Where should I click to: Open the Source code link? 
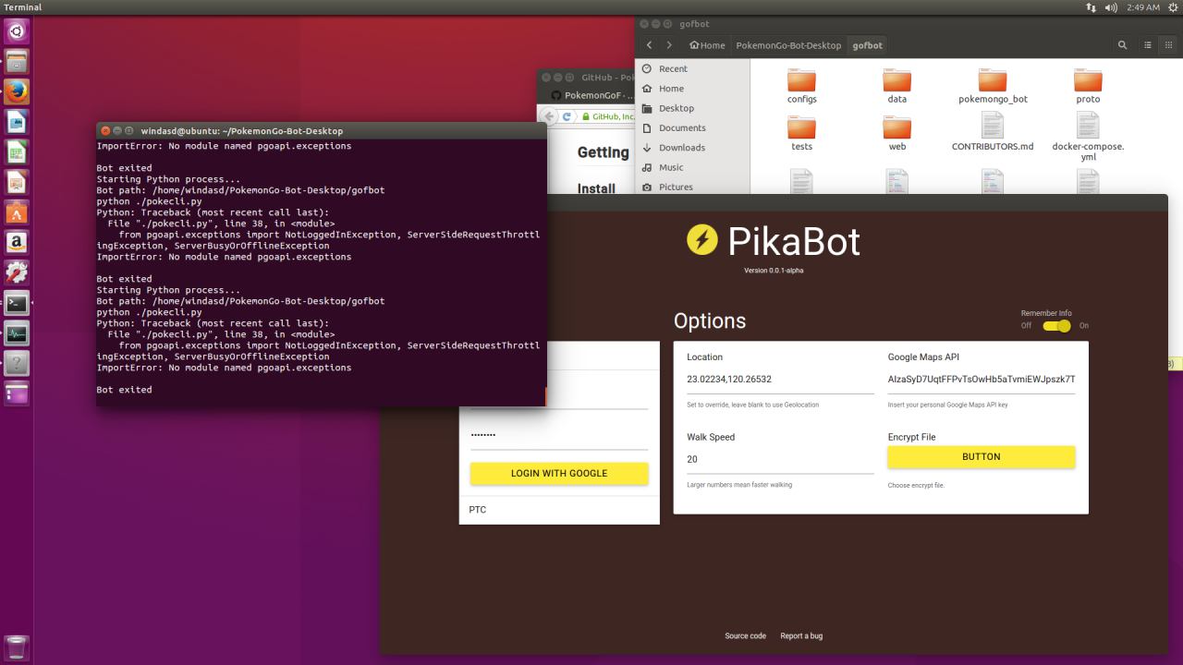(x=745, y=635)
